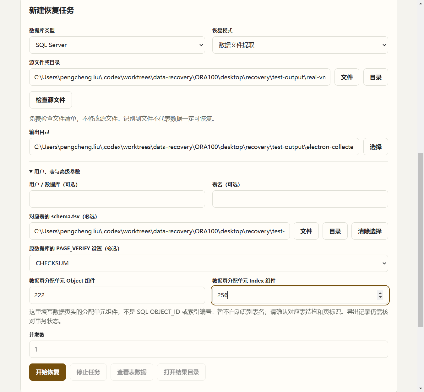Click the 打开结果目录 button
This screenshot has width=424, height=392.
[x=181, y=372]
